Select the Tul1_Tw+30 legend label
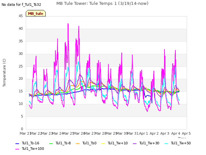 pyautogui.click(x=149, y=143)
